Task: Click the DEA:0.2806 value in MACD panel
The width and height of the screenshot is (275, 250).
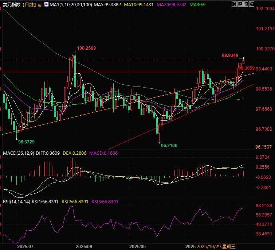Action: click(x=74, y=153)
